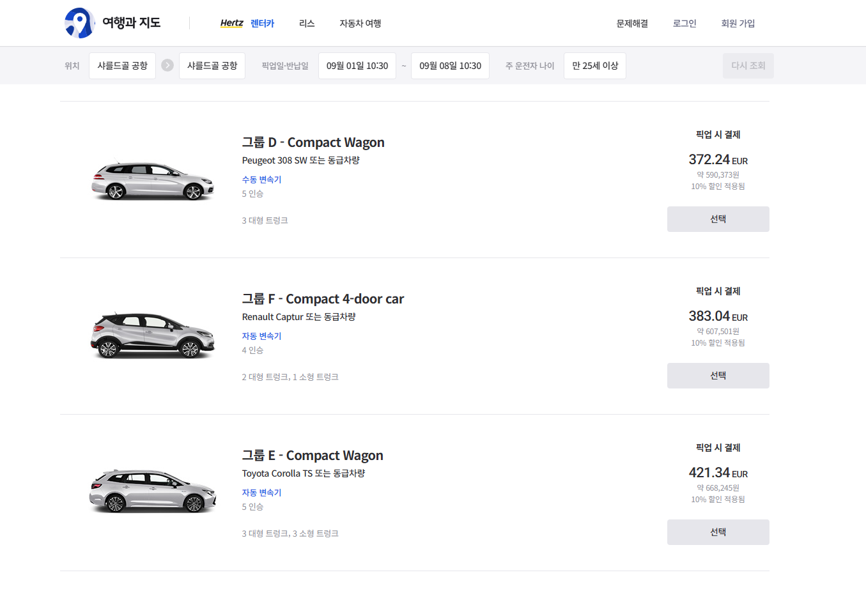The height and width of the screenshot is (591, 866).
Task: Select the Toyota Corolla TS for 421.34 EUR
Action: pos(718,532)
